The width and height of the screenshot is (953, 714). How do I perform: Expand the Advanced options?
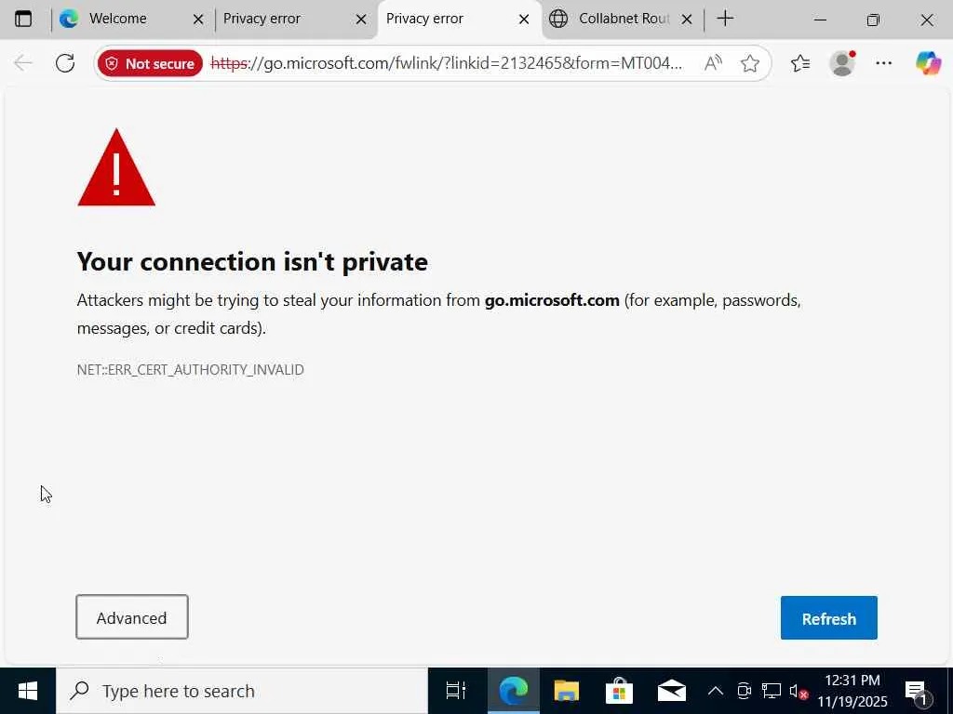pyautogui.click(x=132, y=617)
